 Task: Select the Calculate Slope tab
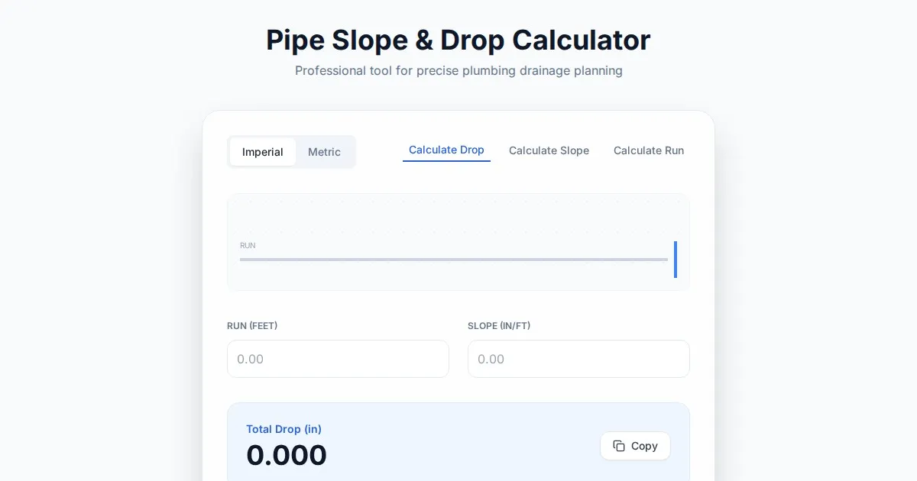(x=549, y=150)
